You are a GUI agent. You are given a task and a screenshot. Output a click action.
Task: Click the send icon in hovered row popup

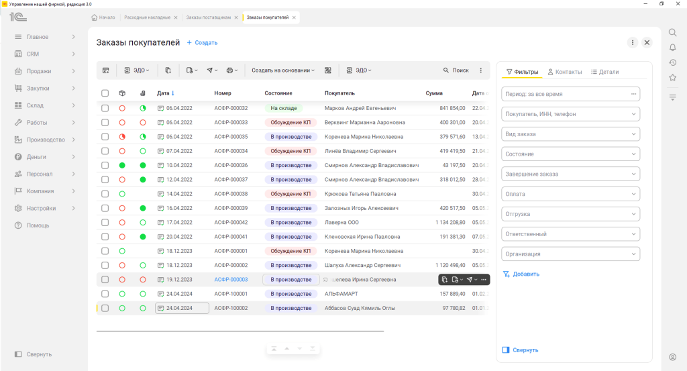472,280
